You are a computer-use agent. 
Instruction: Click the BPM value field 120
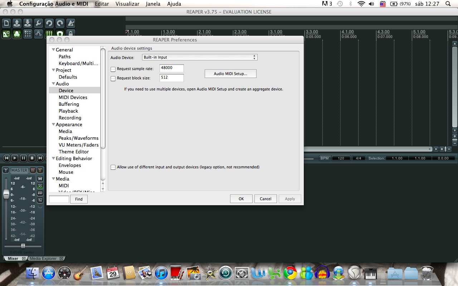[341, 158]
